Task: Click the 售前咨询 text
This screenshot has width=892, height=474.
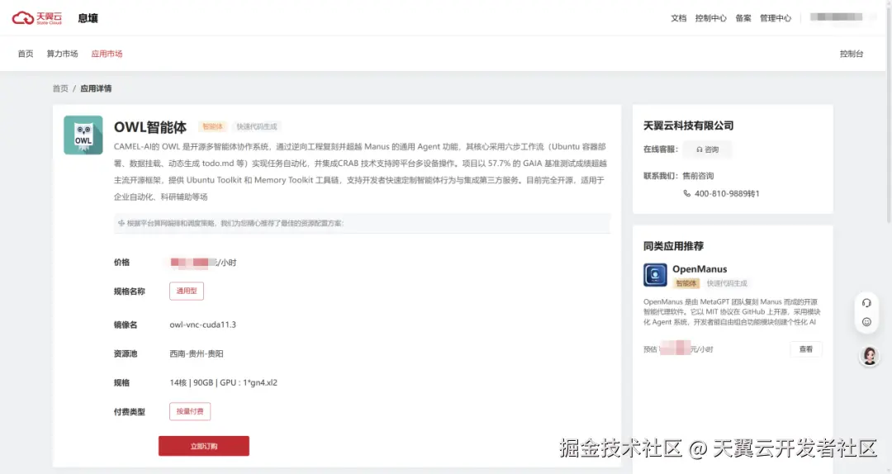Action: [x=698, y=176]
